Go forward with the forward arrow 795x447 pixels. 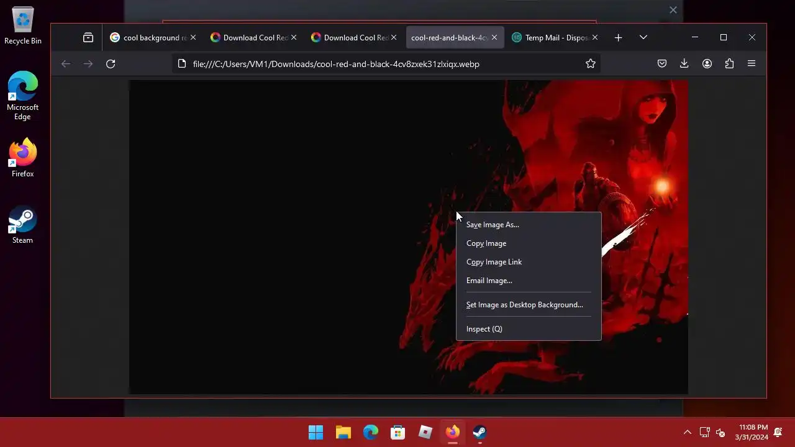pyautogui.click(x=88, y=64)
